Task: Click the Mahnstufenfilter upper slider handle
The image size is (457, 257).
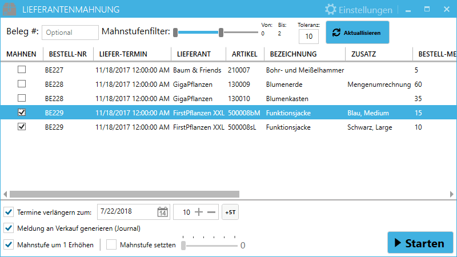Action: (221, 33)
